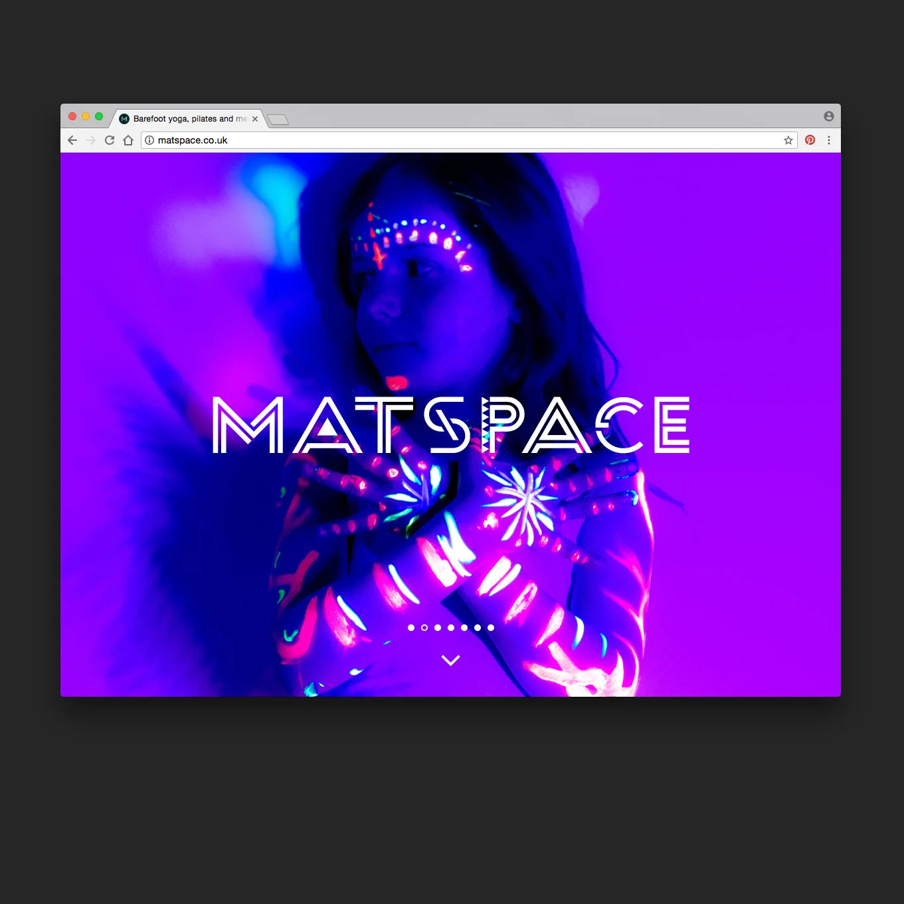The image size is (904, 904).
Task: Open the Chrome three-dot menu
Action: pos(829,140)
